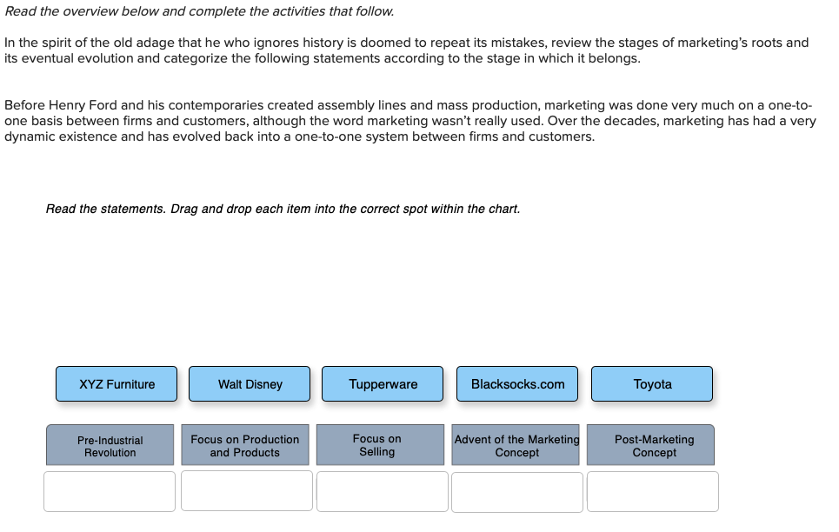Viewport: 839px width, 532px height.
Task: Click the empty slot under Focus on Selling
Action: coord(383,491)
